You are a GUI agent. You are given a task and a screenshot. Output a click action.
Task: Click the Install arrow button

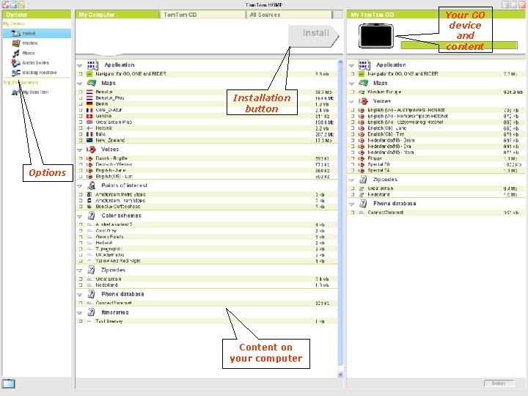pyautogui.click(x=314, y=36)
